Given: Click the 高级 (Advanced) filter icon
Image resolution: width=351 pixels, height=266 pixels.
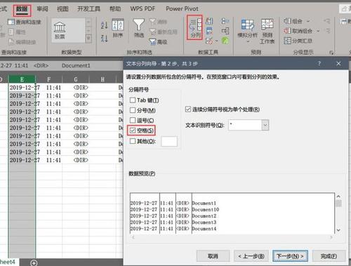Looking at the screenshot, I should click(x=153, y=42).
